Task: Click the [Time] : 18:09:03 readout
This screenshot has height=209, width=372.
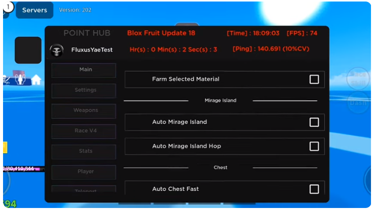Action: pos(253,33)
